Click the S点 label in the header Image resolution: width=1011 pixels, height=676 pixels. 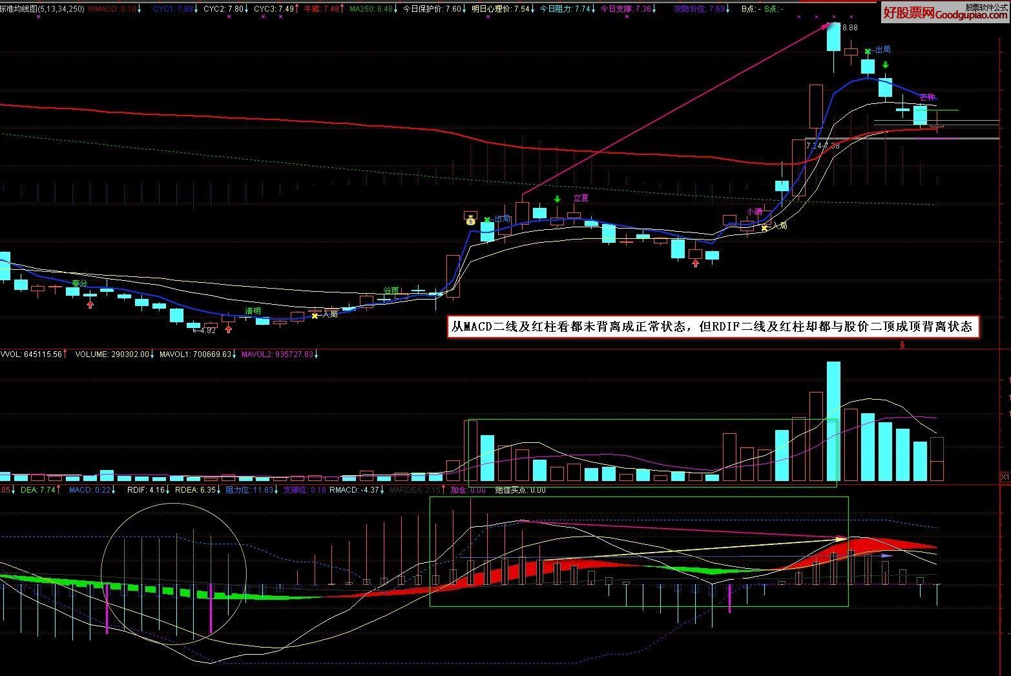(x=773, y=9)
